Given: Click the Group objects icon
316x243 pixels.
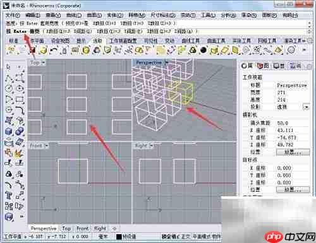Looking at the screenshot, I should pos(9,174).
